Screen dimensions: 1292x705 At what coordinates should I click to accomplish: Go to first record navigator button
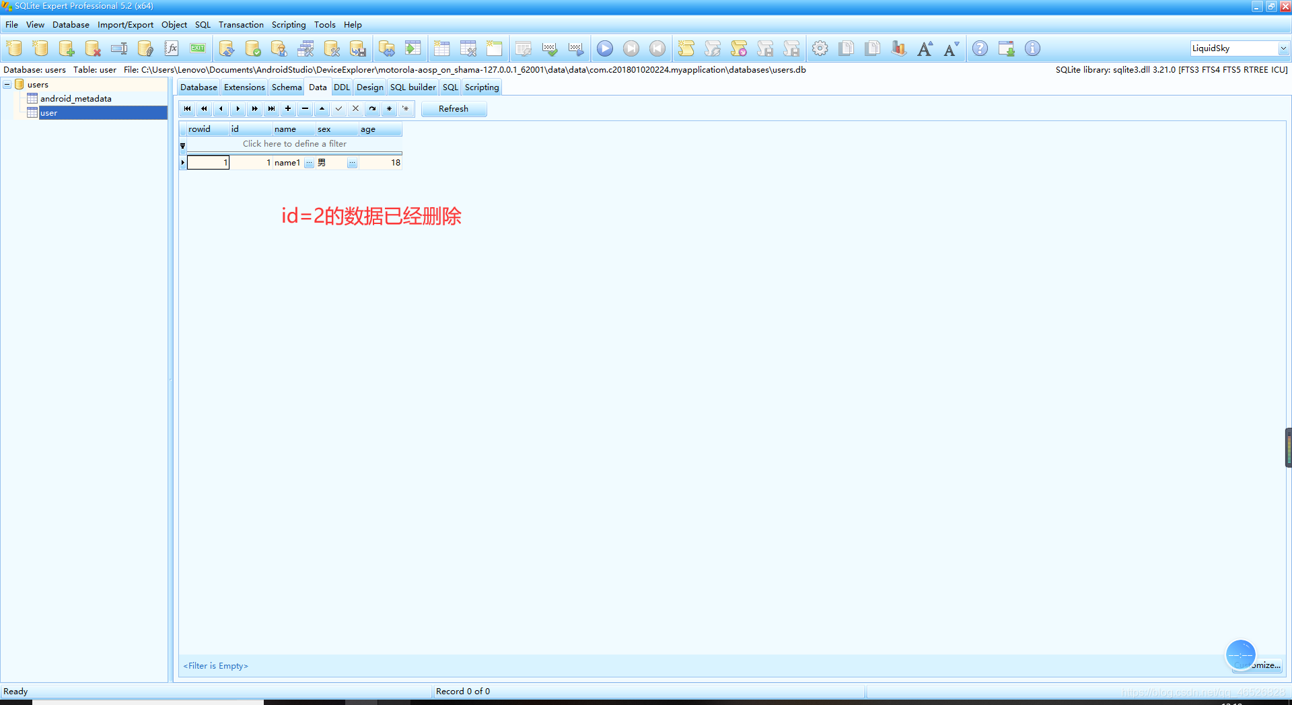(188, 109)
